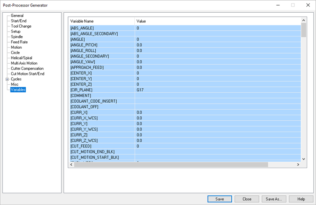Open the General section
The width and height of the screenshot is (316, 205).
(17, 15)
